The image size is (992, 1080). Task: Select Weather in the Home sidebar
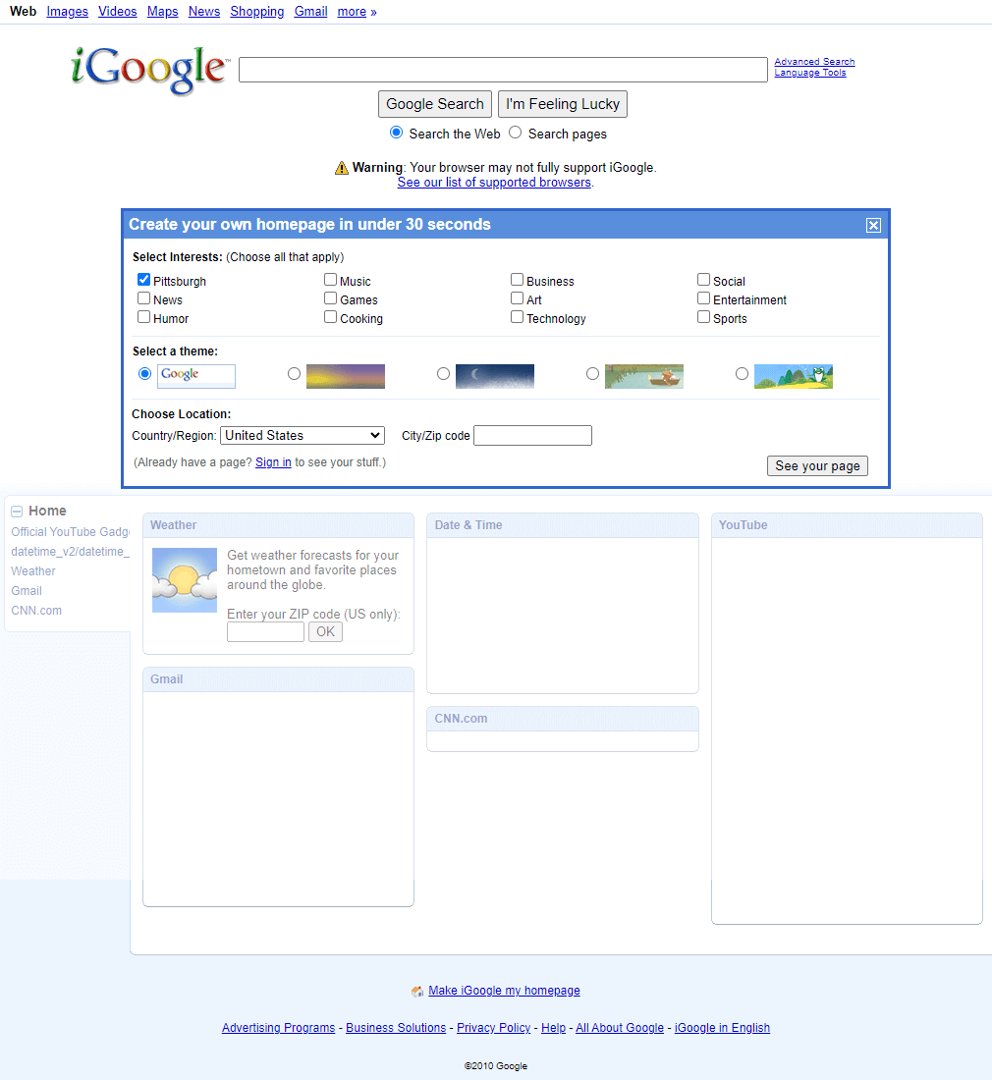click(33, 571)
